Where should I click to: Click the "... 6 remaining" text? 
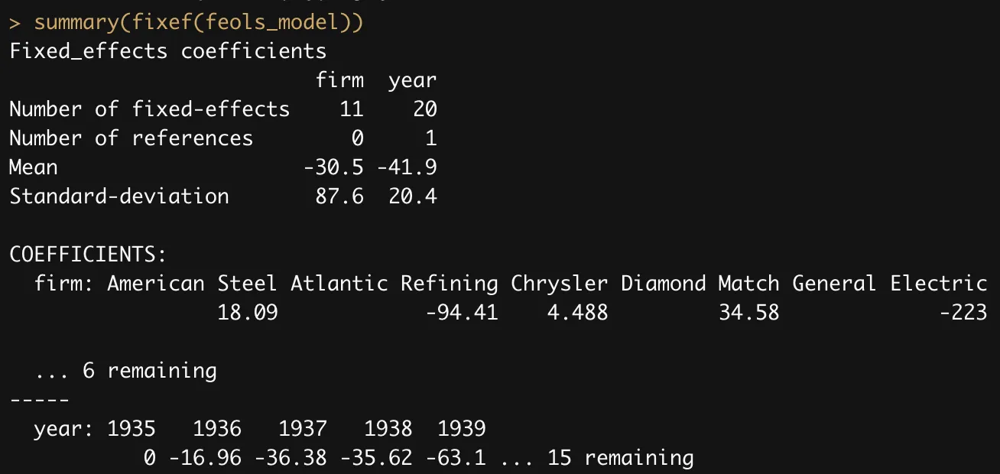click(x=126, y=371)
